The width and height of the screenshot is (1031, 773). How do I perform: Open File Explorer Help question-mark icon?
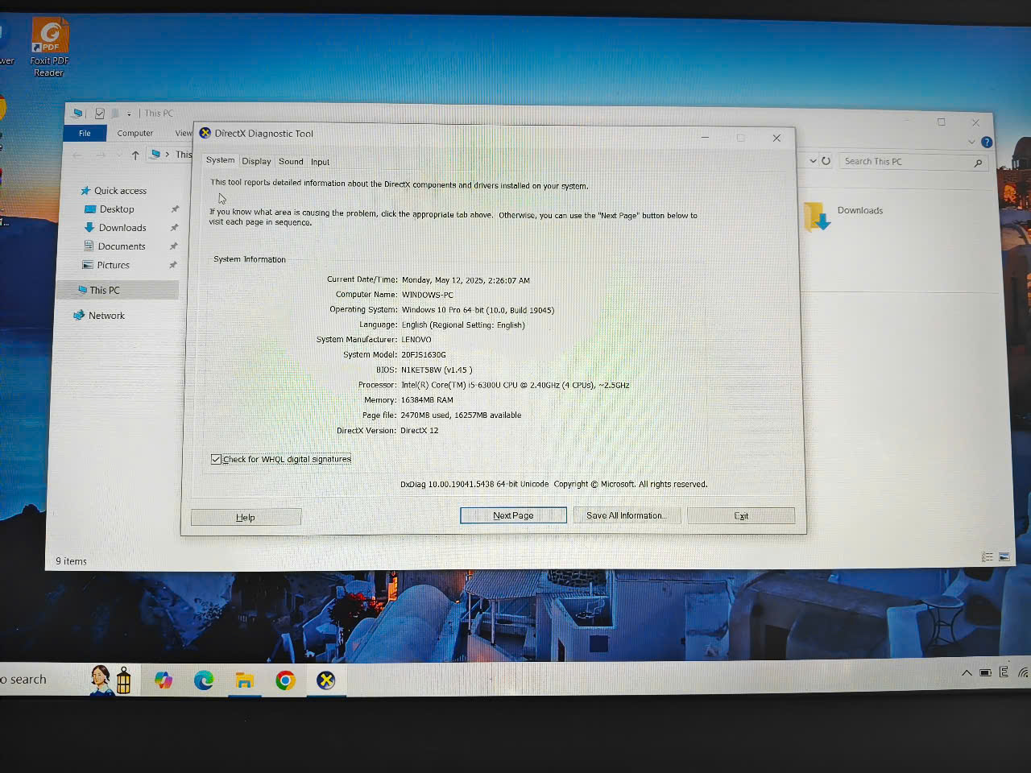coord(987,143)
